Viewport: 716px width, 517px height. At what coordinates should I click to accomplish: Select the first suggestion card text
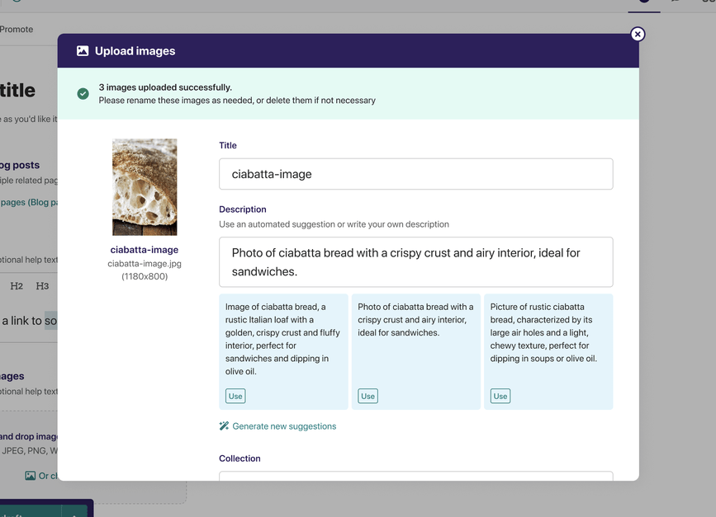coord(282,339)
